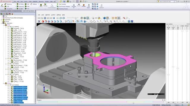Click the last light blue cube view icon
The height and width of the screenshot is (106, 190).
coord(61,21)
